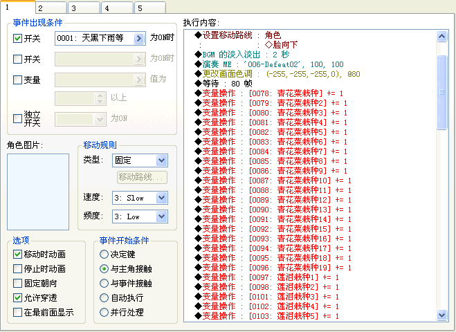Select variable command [0078: 青花菜栽种]
Screen dimensions: 456x332
coord(269,93)
